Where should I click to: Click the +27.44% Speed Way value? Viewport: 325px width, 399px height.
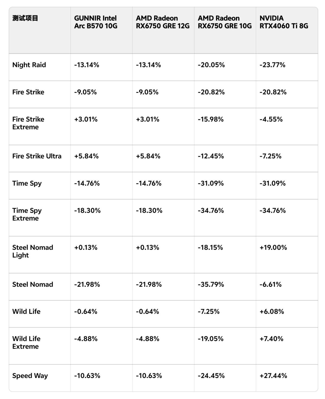[x=273, y=376]
